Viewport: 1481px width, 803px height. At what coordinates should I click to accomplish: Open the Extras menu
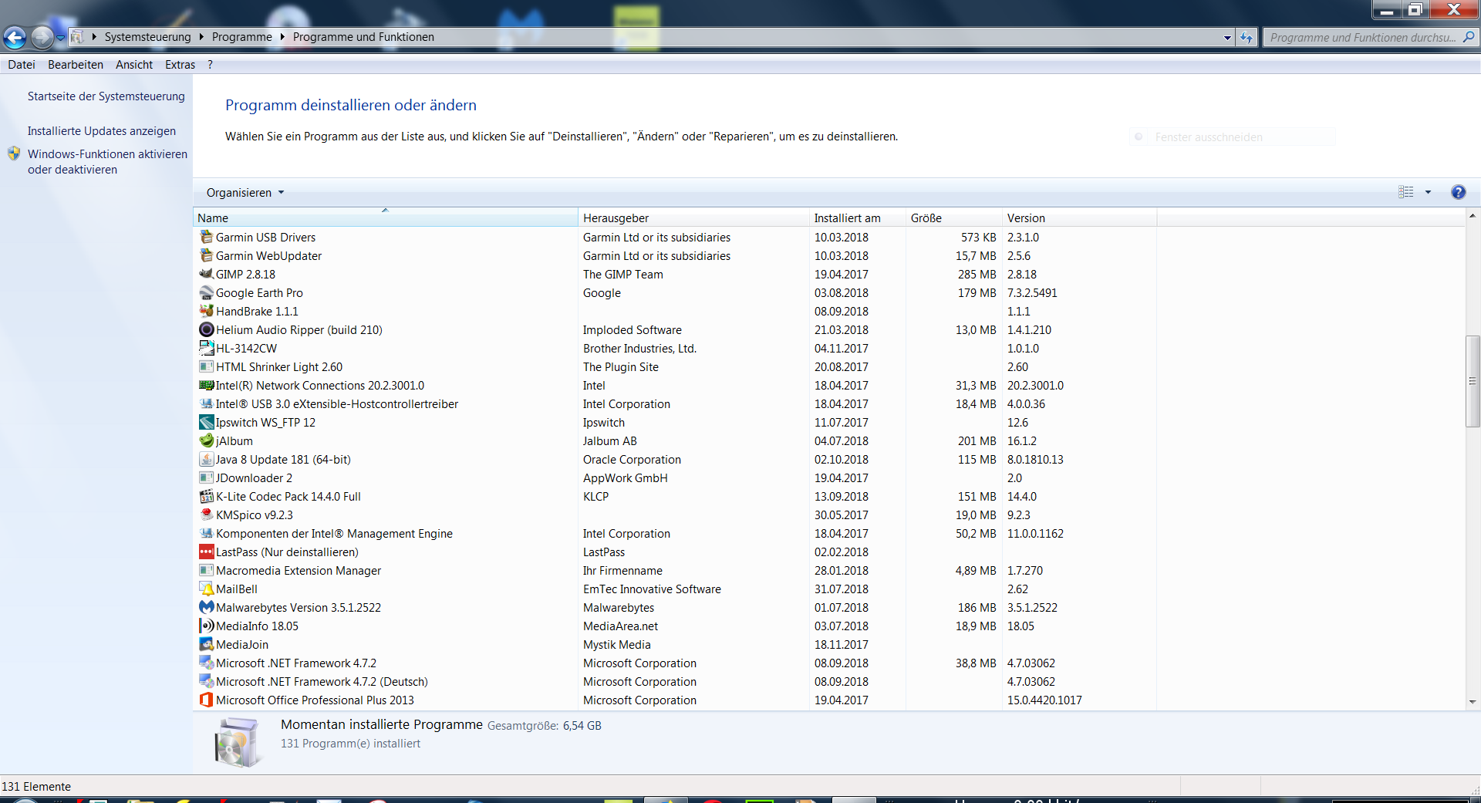(180, 65)
